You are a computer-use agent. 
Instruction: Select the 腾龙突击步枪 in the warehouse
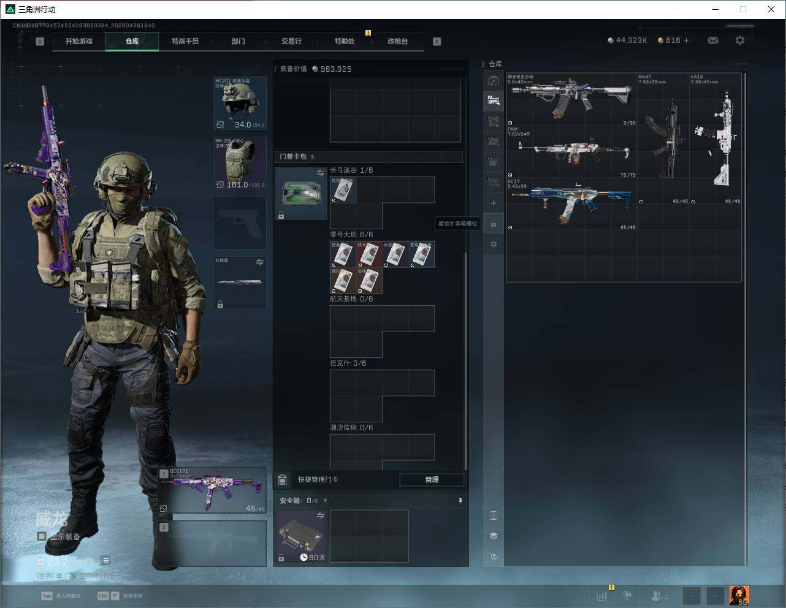(572, 100)
